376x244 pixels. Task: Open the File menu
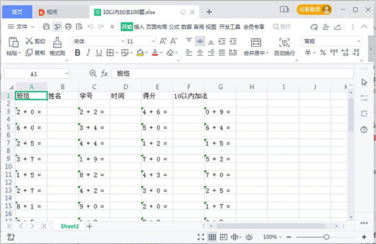(21, 26)
